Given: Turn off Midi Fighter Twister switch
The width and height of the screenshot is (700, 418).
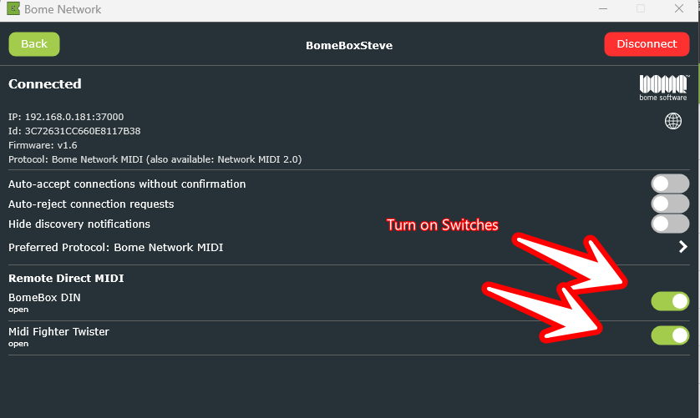Looking at the screenshot, I should pos(670,335).
